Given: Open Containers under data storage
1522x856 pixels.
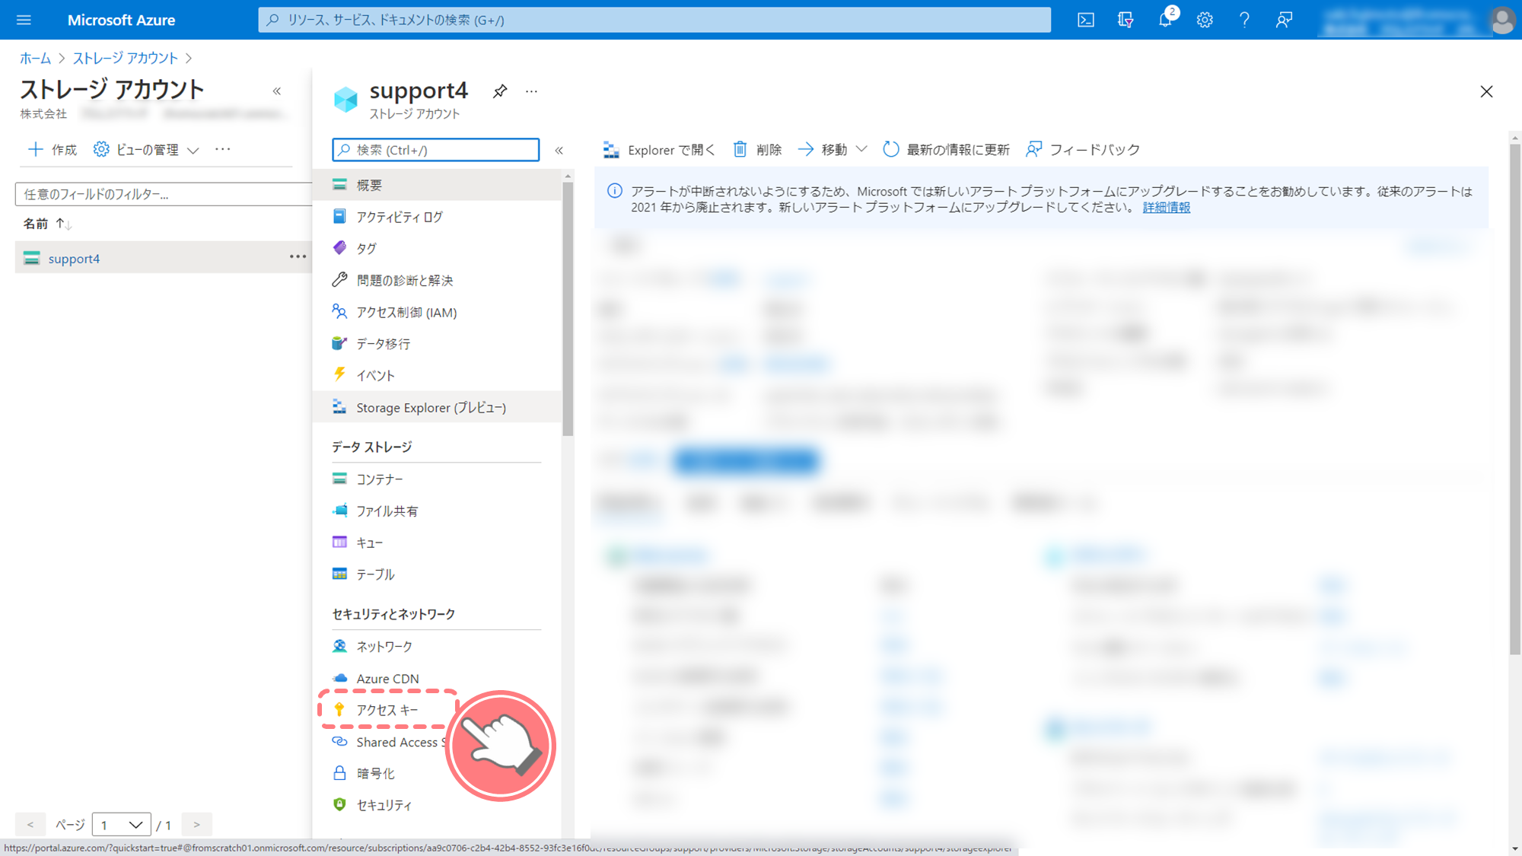Looking at the screenshot, I should click(x=437, y=479).
